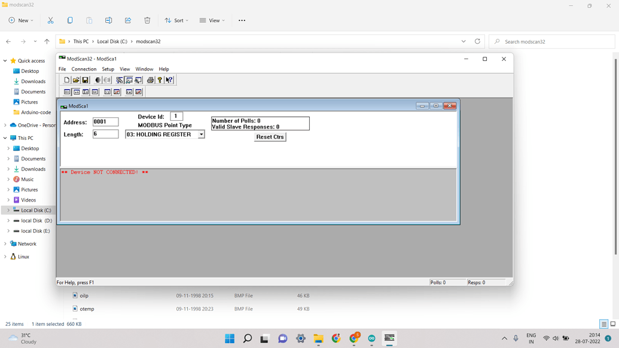619x348 pixels.
Task: Select the context help arrow icon
Action: [x=169, y=80]
